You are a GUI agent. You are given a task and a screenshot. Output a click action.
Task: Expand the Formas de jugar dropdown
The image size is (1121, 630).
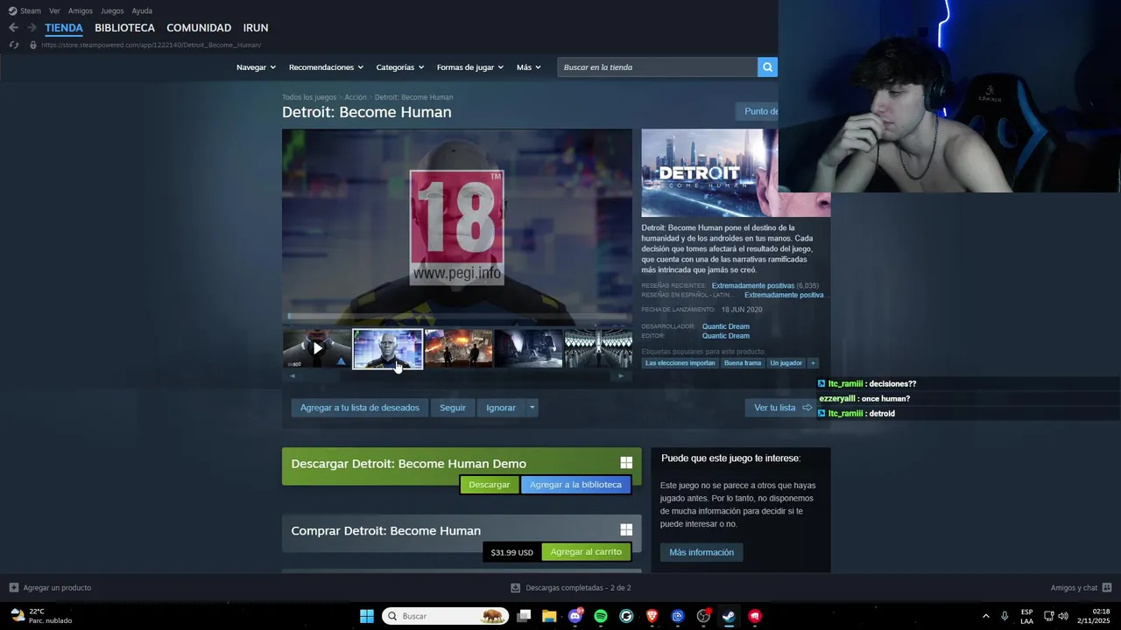click(470, 67)
